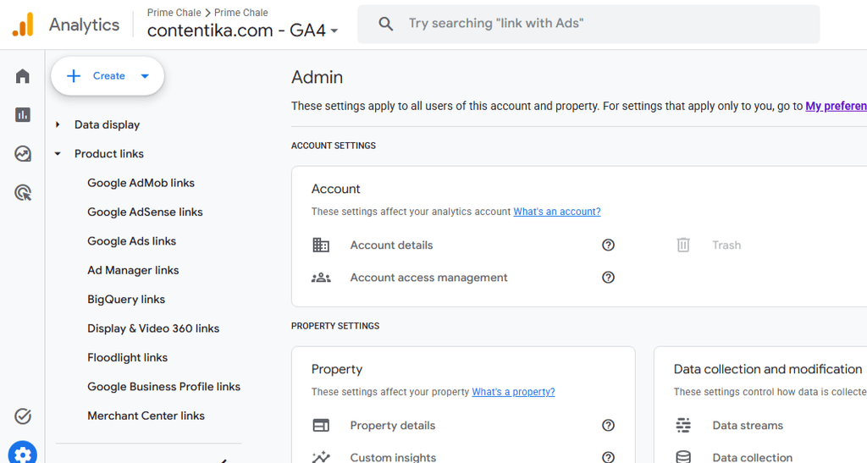Click the Admin gear icon

(23, 455)
